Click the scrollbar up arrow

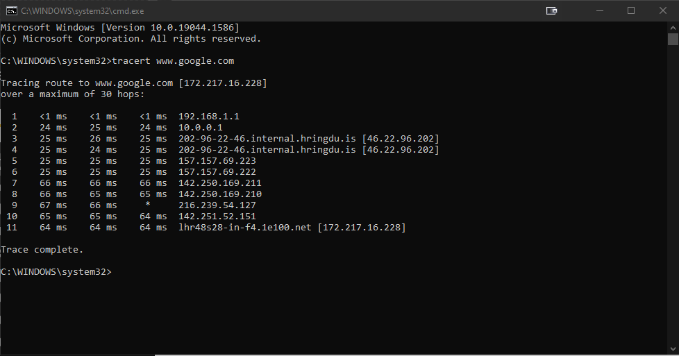tap(673, 27)
